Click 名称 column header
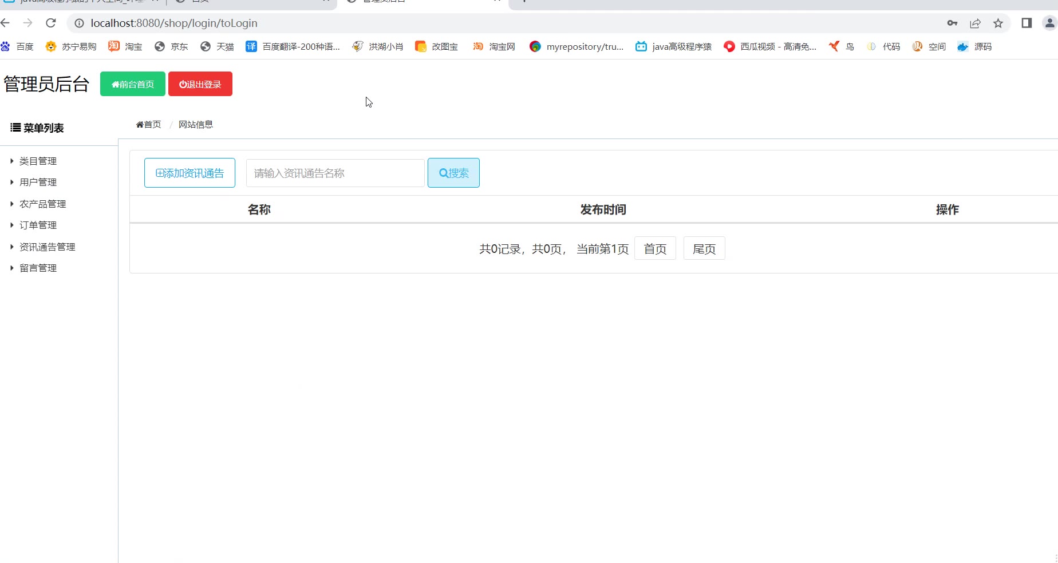The width and height of the screenshot is (1058, 563). (x=259, y=210)
